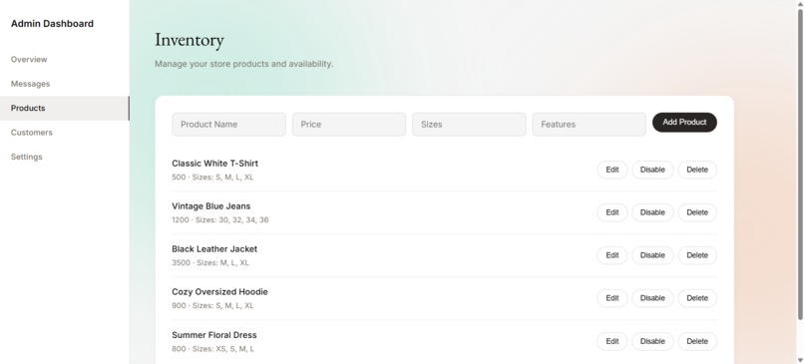The width and height of the screenshot is (804, 364).
Task: Delete the Black Leather Jacket product
Action: pyautogui.click(x=697, y=255)
